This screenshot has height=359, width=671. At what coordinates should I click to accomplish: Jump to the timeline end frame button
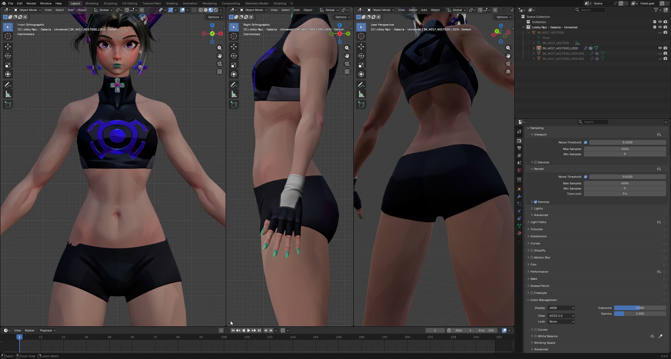259,330
